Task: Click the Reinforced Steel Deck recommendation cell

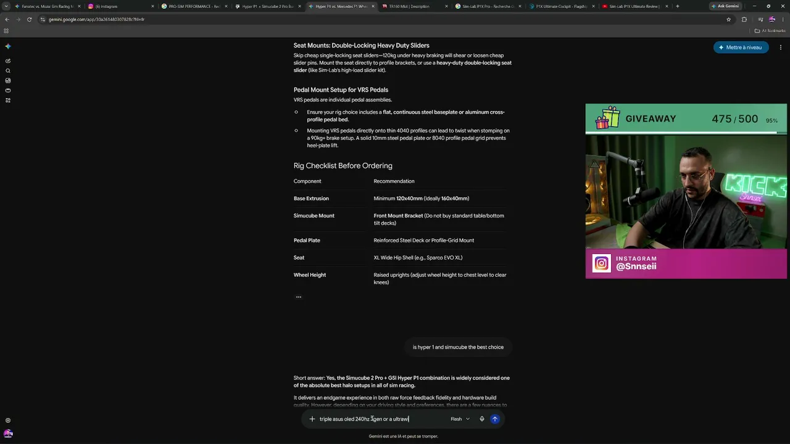Action: click(424, 240)
